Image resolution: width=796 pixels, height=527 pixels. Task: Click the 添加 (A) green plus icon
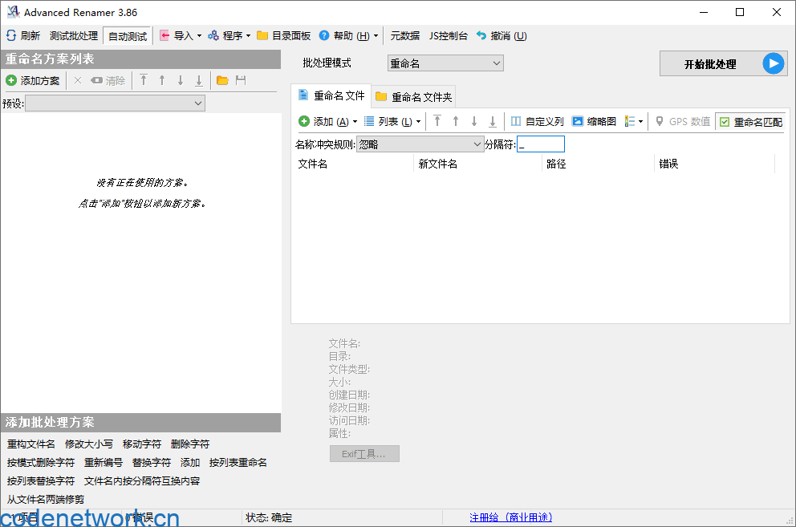point(304,121)
